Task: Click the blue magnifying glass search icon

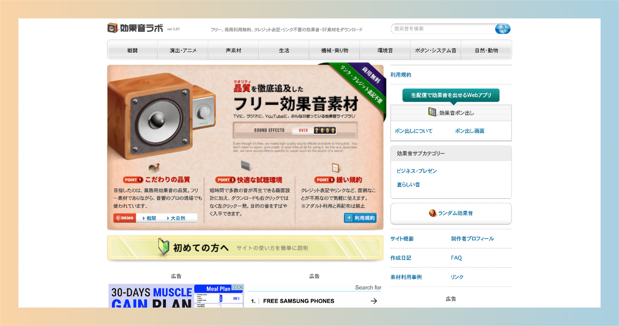Action: [x=503, y=29]
